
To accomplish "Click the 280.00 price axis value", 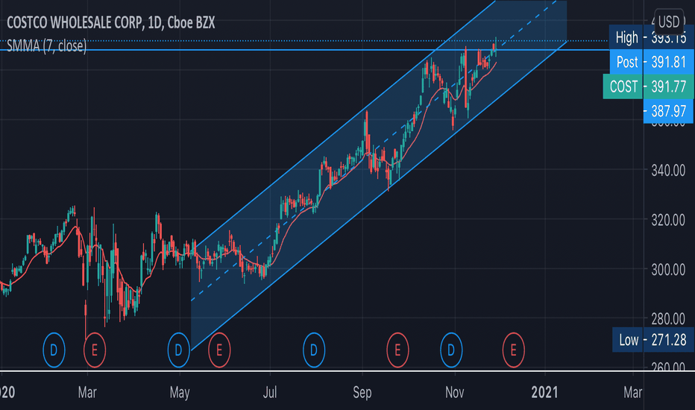I will coord(668,319).
